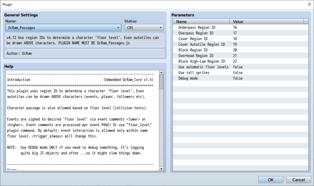Click the Help scrollbar down arrow

pyautogui.click(x=161, y=169)
